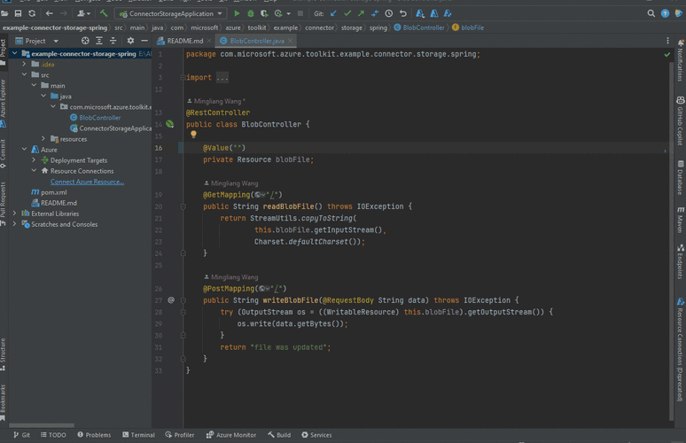Click the Git update project arrow

coord(333,13)
